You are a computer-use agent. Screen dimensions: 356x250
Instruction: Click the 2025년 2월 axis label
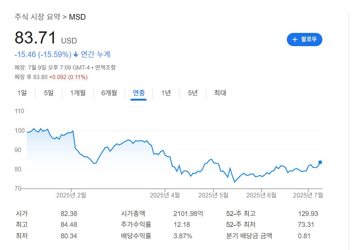[71, 195]
